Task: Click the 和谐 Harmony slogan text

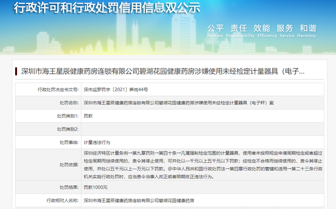Action: (307, 31)
